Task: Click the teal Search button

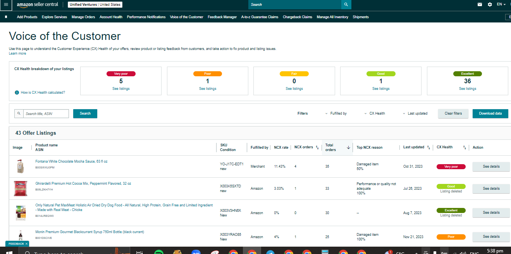Action: tap(85, 113)
